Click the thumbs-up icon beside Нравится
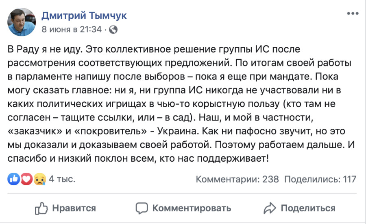The height and width of the screenshot is (224, 366). [x=41, y=208]
